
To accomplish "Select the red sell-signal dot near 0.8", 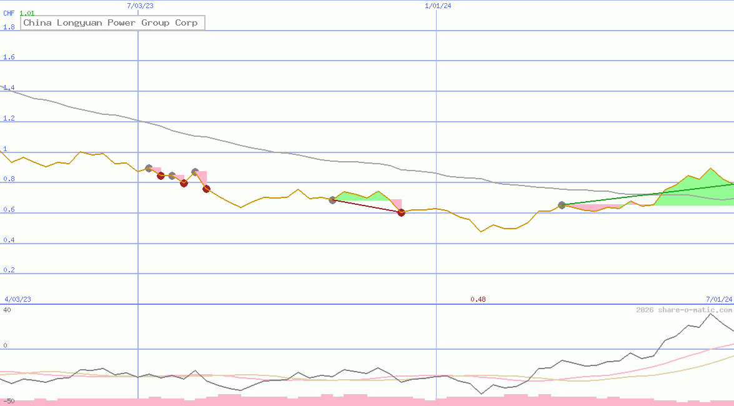I will (161, 176).
